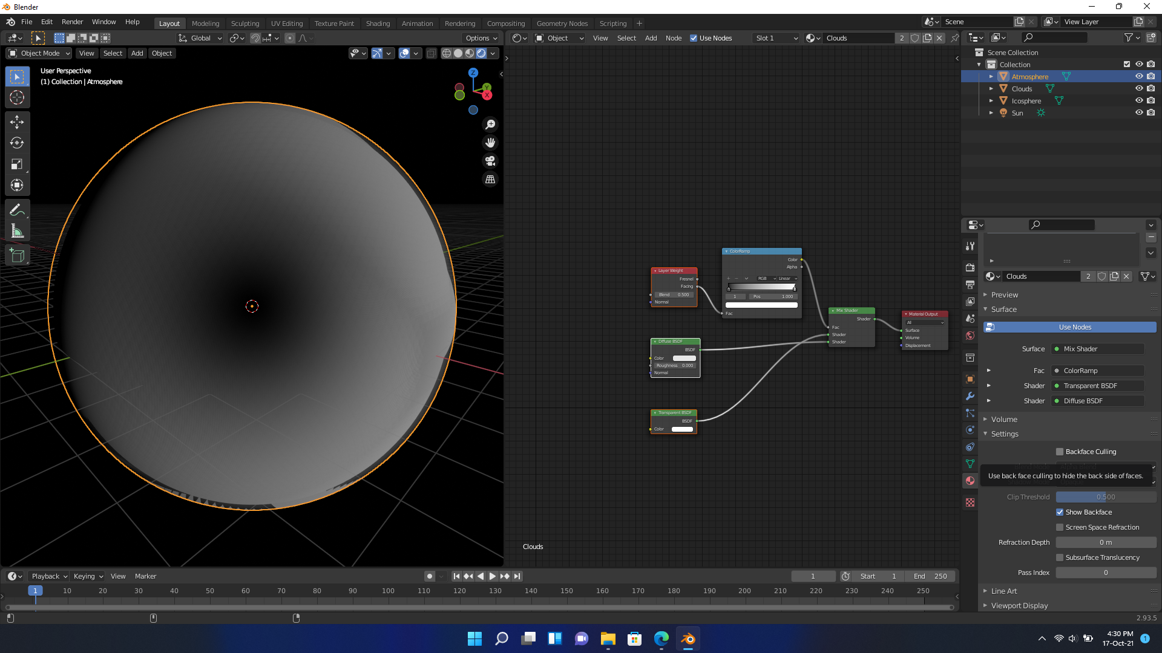This screenshot has height=653, width=1162.
Task: Expand the Volume panel
Action: [x=1004, y=419]
